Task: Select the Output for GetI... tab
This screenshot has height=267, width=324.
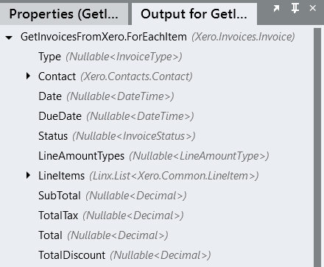Action: point(194,14)
